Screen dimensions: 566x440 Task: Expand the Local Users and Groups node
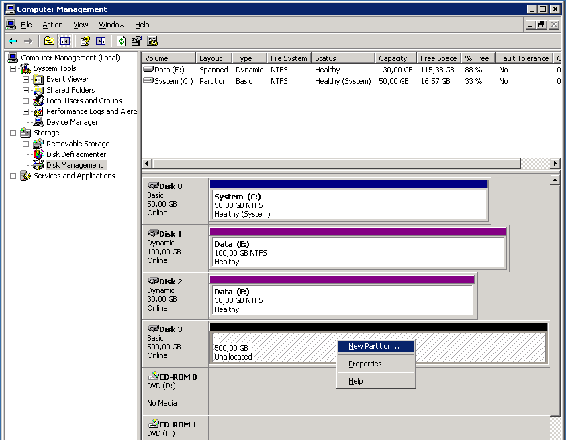tap(26, 101)
